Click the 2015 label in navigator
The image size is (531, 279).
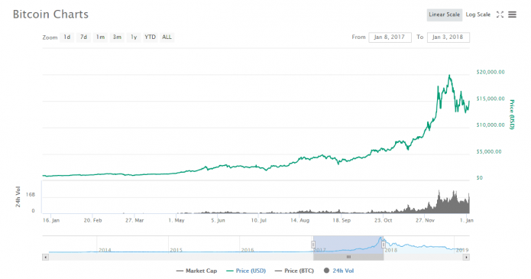click(176, 250)
